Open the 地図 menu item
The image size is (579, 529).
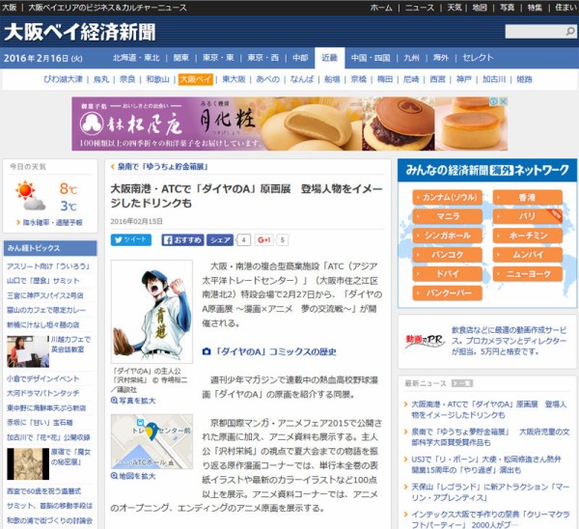[x=480, y=8]
